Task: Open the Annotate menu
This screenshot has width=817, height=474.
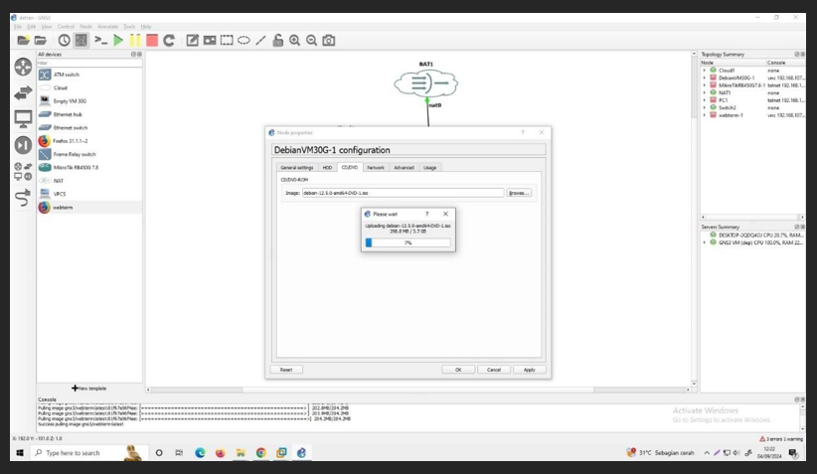Action: (x=108, y=27)
